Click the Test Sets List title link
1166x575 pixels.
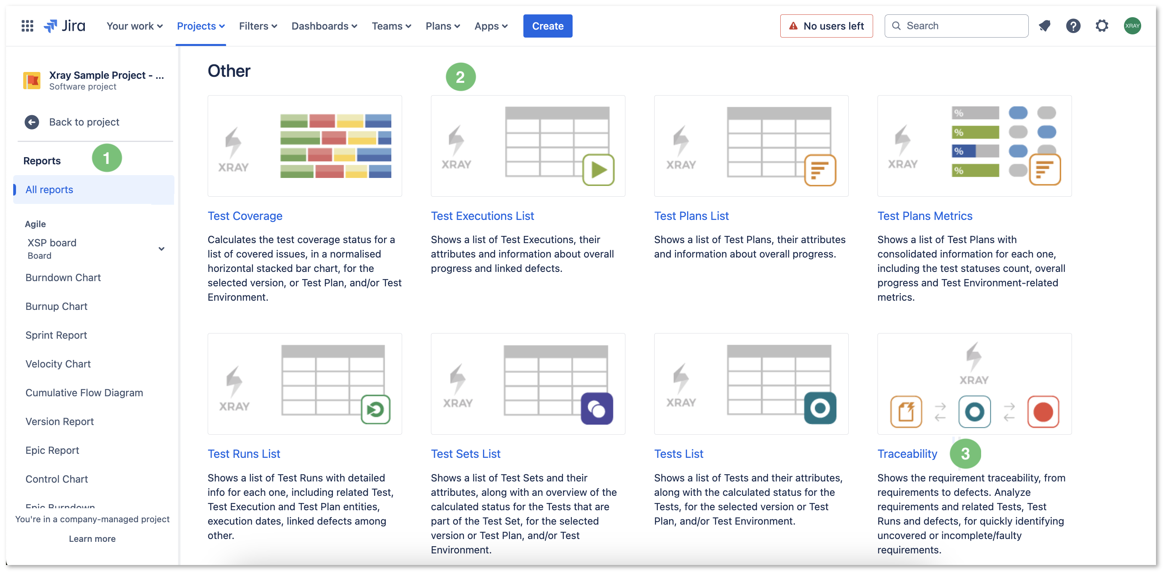click(x=466, y=454)
